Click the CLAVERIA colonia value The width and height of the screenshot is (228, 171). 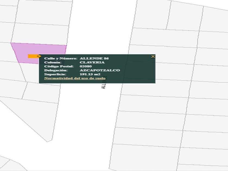click(92, 62)
